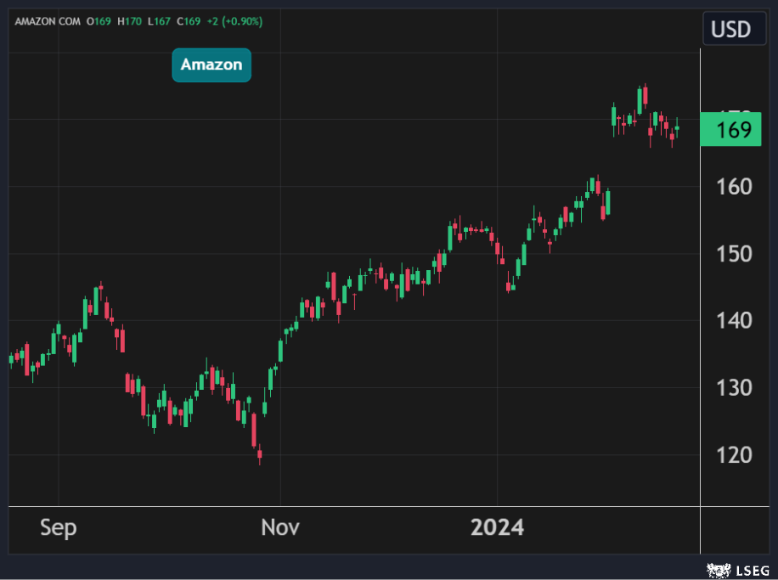Click the 140 price axis label
The height and width of the screenshot is (580, 778).
coord(732,320)
